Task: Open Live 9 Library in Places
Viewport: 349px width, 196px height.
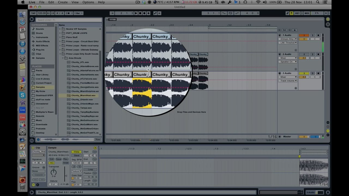Action: [x=43, y=79]
